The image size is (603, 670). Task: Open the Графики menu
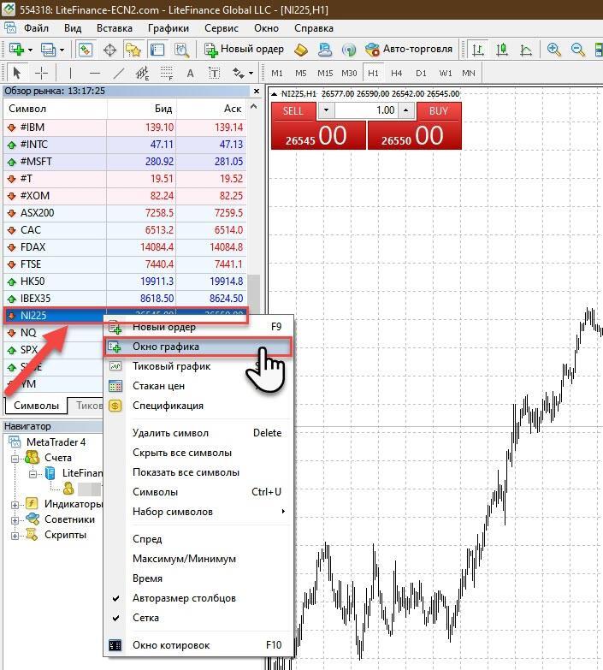[168, 28]
